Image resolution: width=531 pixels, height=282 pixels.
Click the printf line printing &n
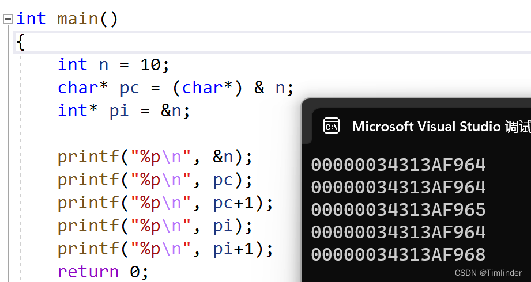(x=155, y=157)
